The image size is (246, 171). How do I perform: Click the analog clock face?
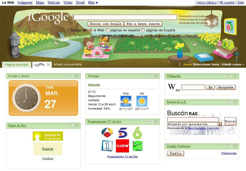point(26,98)
